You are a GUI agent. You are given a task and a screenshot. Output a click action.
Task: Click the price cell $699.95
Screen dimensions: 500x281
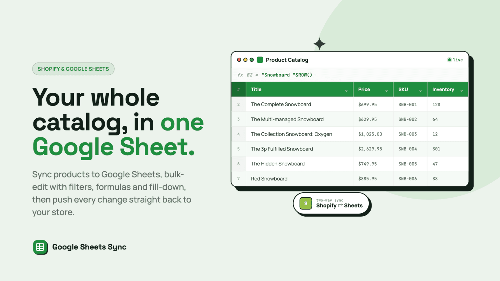pyautogui.click(x=373, y=104)
